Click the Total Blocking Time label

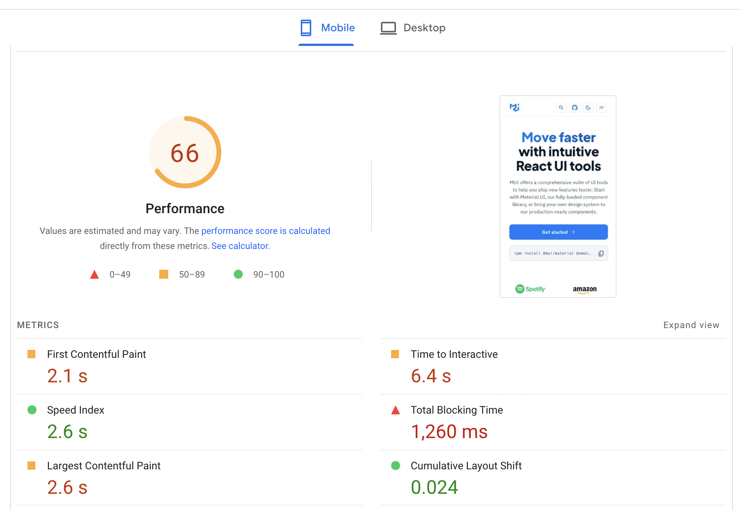click(457, 410)
